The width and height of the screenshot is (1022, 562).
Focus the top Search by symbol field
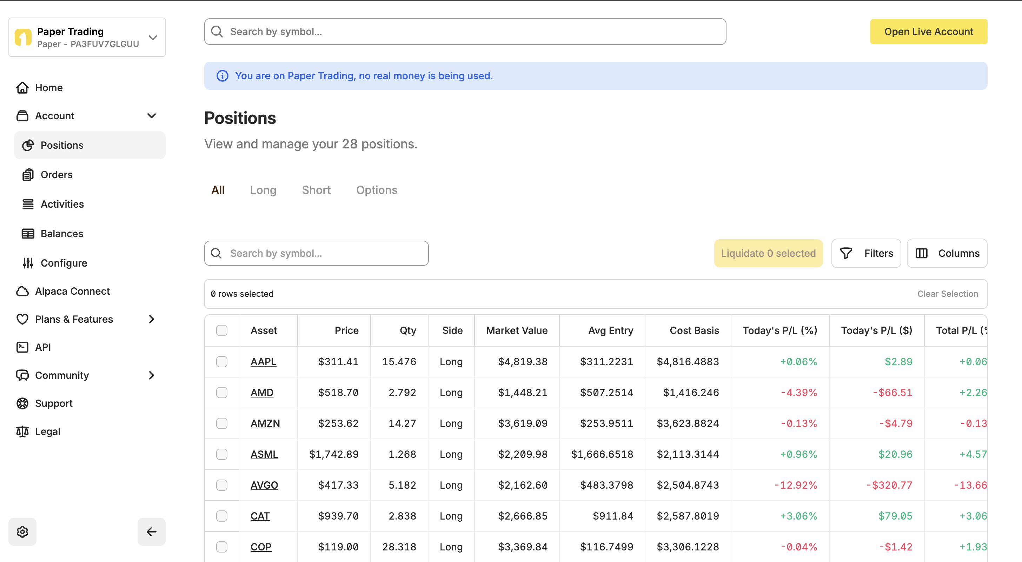coord(465,32)
